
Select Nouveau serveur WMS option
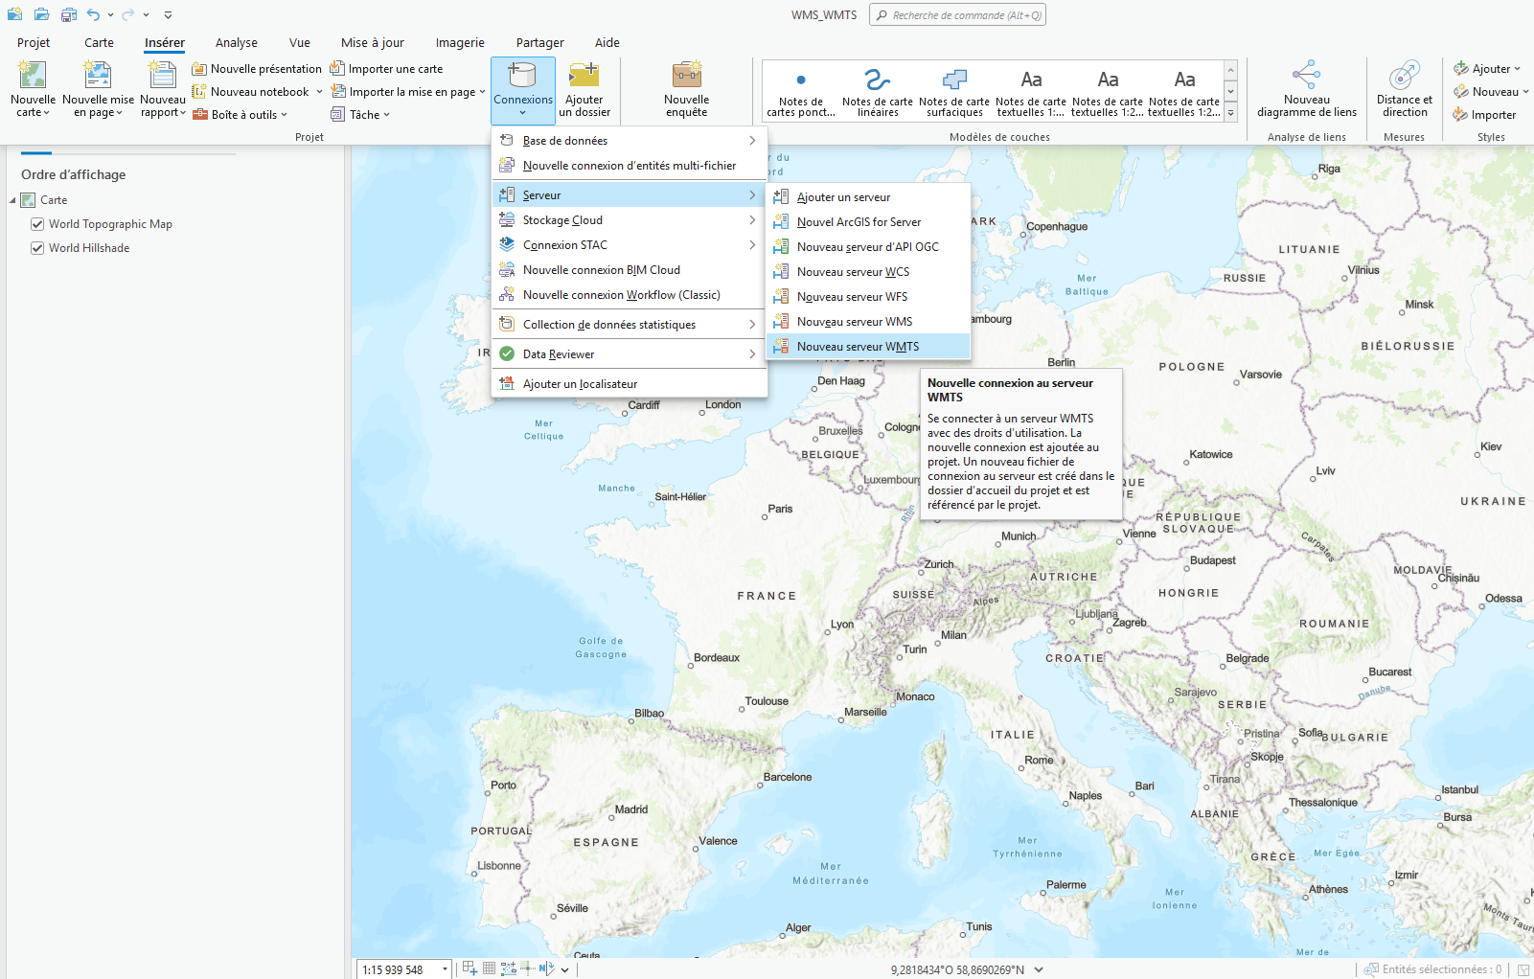click(x=854, y=322)
